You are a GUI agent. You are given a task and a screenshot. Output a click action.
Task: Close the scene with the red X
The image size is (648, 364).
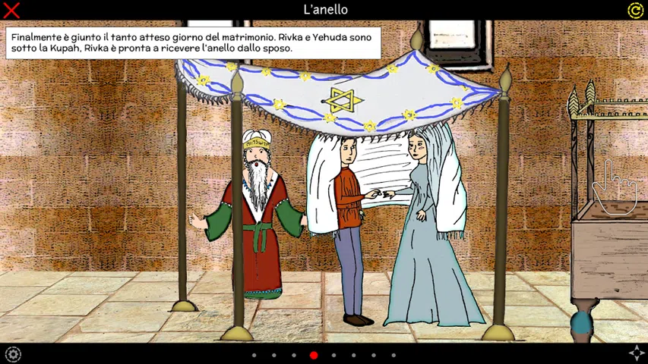(11, 11)
